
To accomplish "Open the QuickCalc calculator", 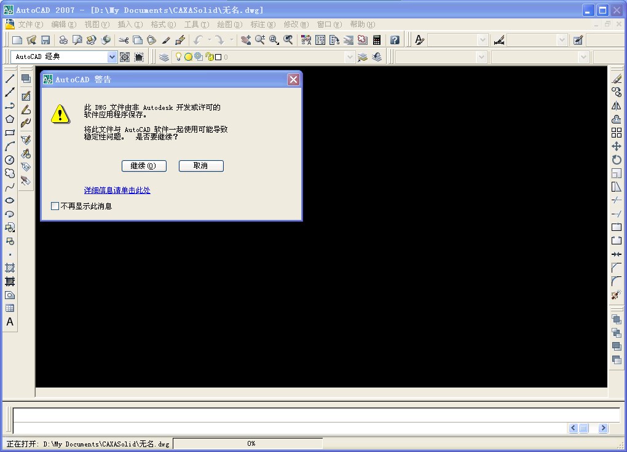I will pyautogui.click(x=377, y=40).
